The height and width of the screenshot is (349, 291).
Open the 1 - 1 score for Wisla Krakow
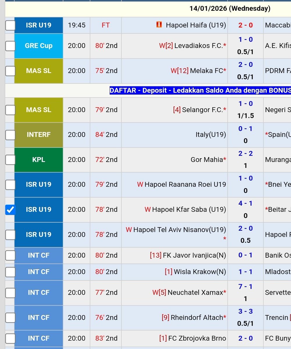pyautogui.click(x=246, y=272)
